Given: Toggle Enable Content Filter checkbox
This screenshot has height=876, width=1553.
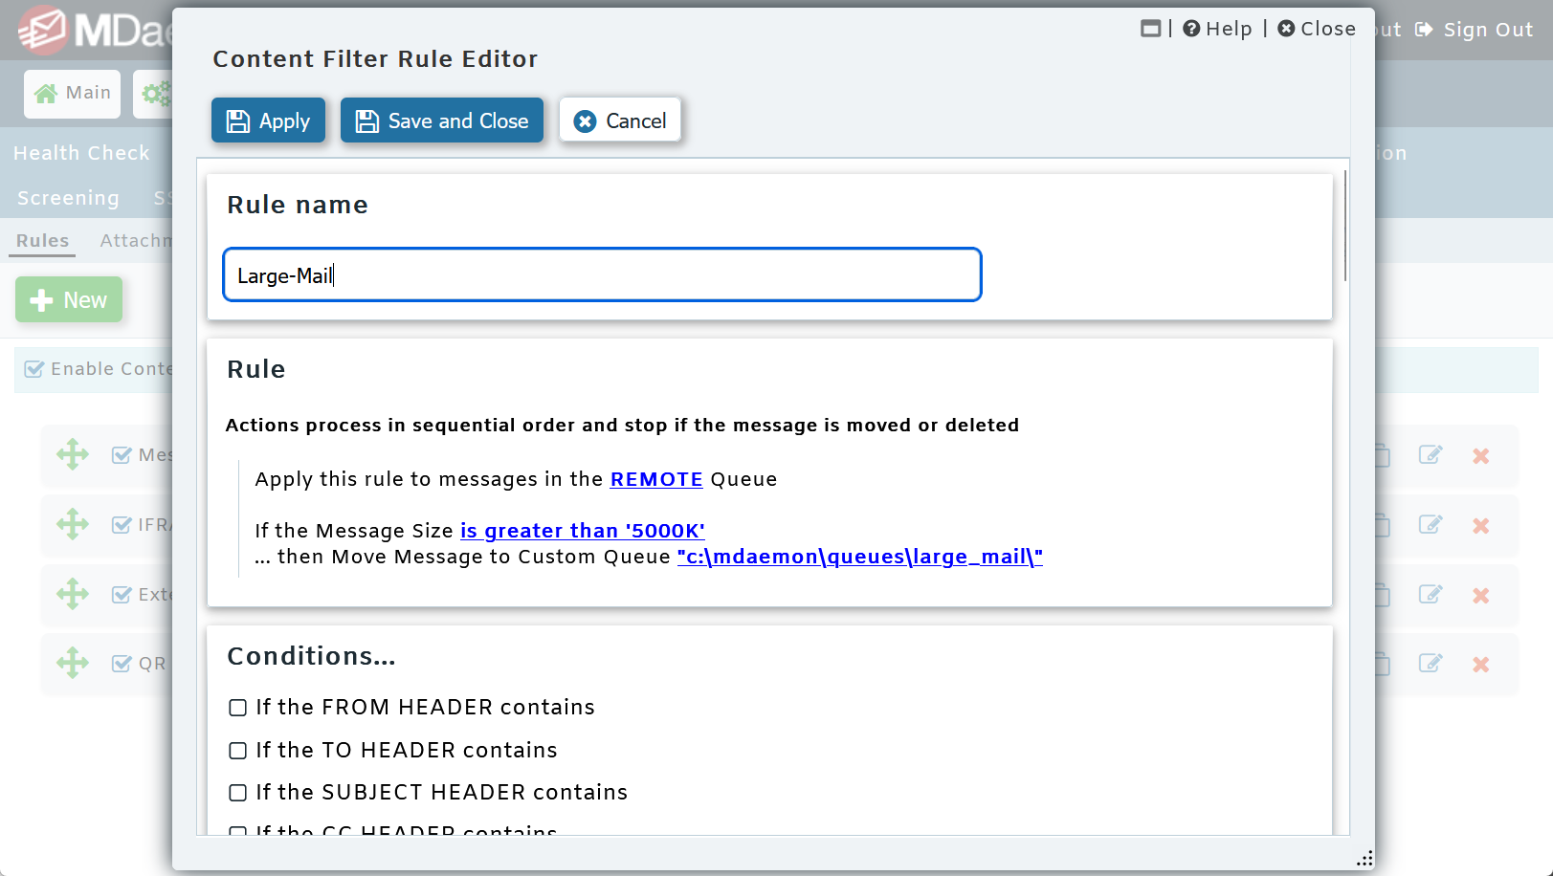Looking at the screenshot, I should pos(34,369).
